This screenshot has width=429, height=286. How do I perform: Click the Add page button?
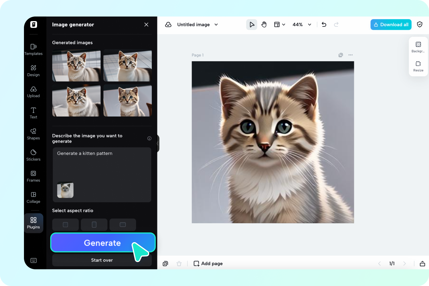208,263
